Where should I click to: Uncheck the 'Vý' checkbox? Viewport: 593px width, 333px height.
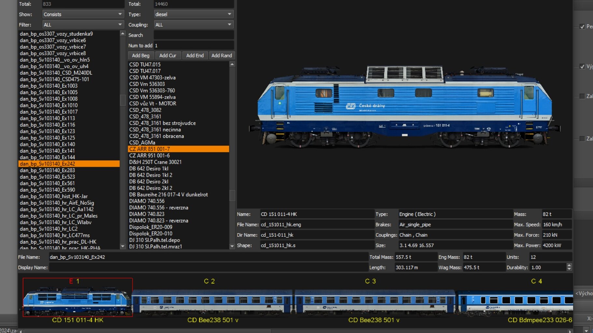(x=582, y=67)
